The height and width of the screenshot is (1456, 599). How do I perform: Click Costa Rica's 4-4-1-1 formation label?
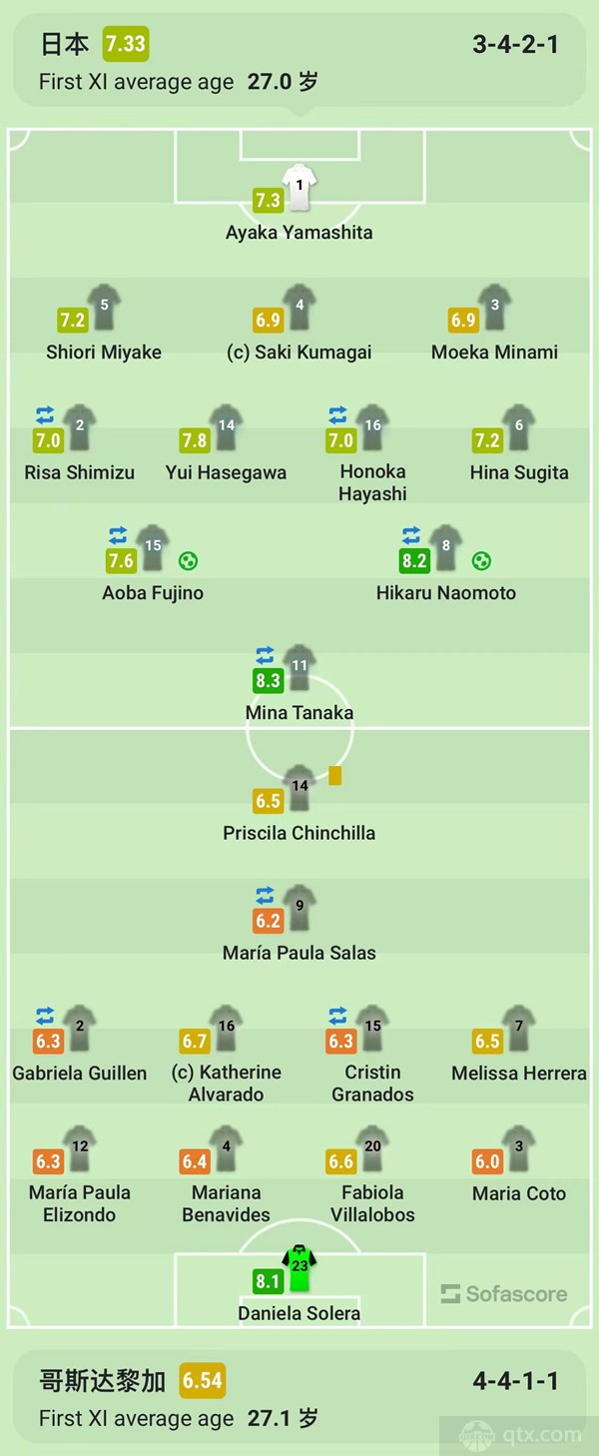(516, 1381)
